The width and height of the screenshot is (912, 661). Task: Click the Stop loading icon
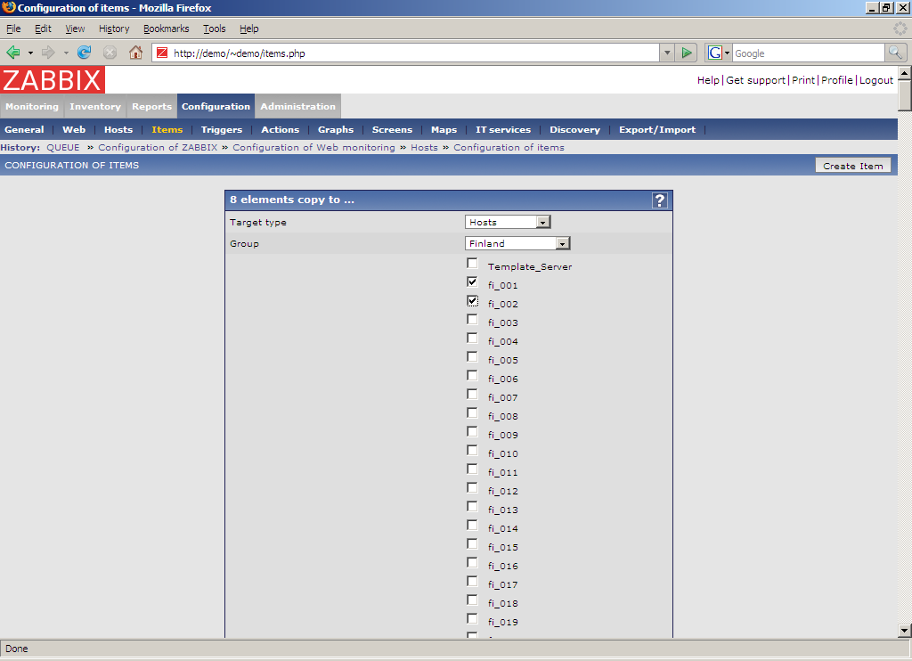coord(110,53)
